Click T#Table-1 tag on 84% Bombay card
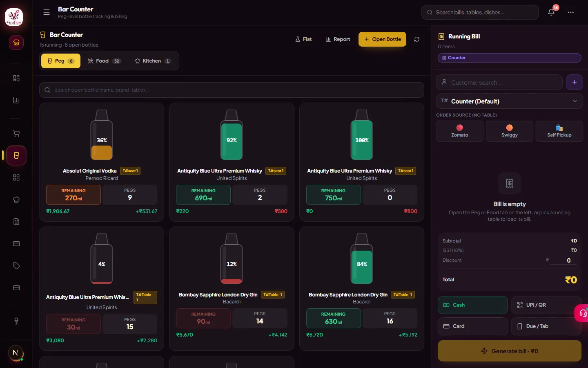 click(x=403, y=295)
